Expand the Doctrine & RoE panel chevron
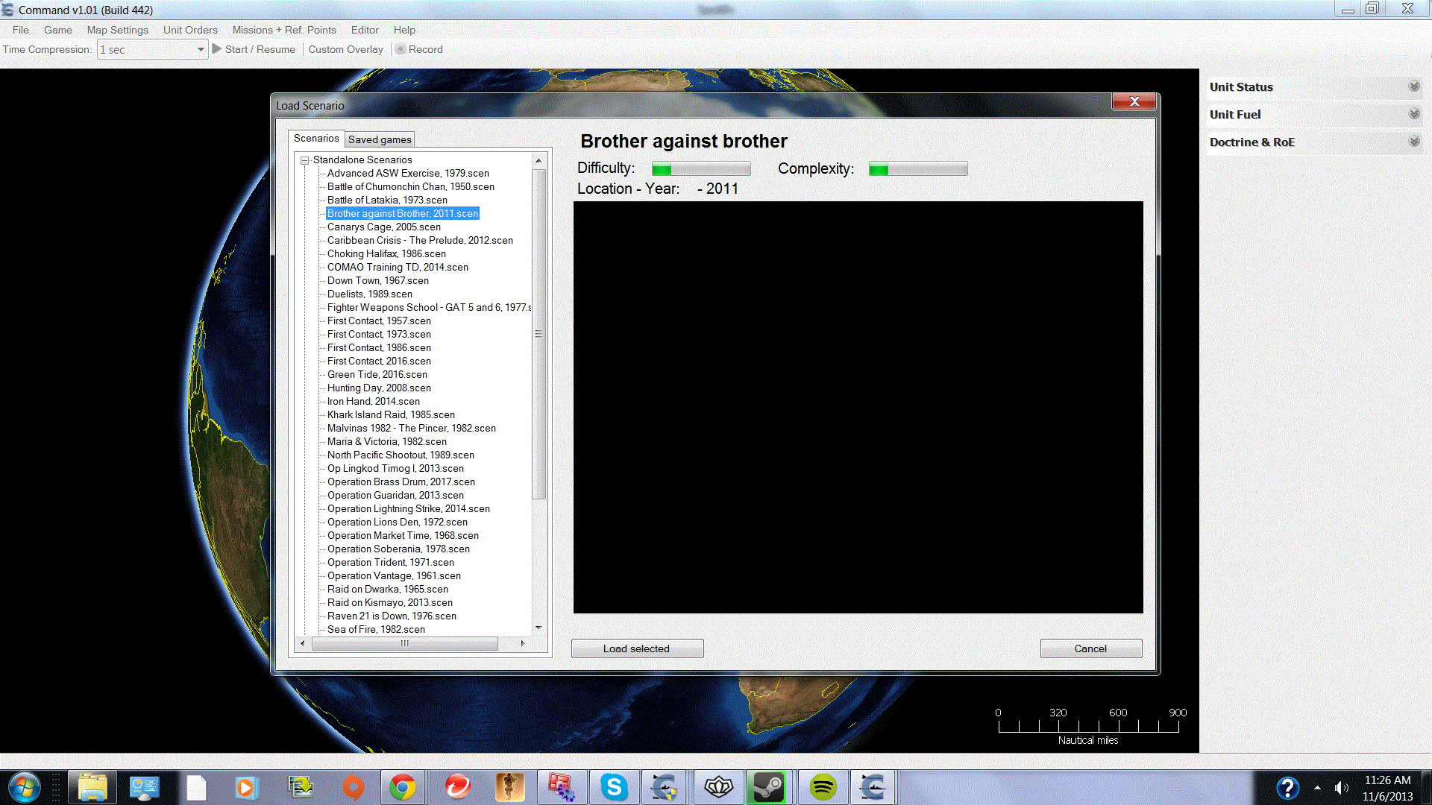 click(1414, 142)
